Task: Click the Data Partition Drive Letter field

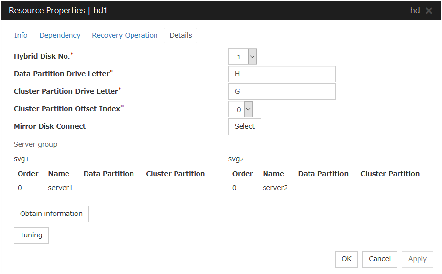Action: click(282, 74)
